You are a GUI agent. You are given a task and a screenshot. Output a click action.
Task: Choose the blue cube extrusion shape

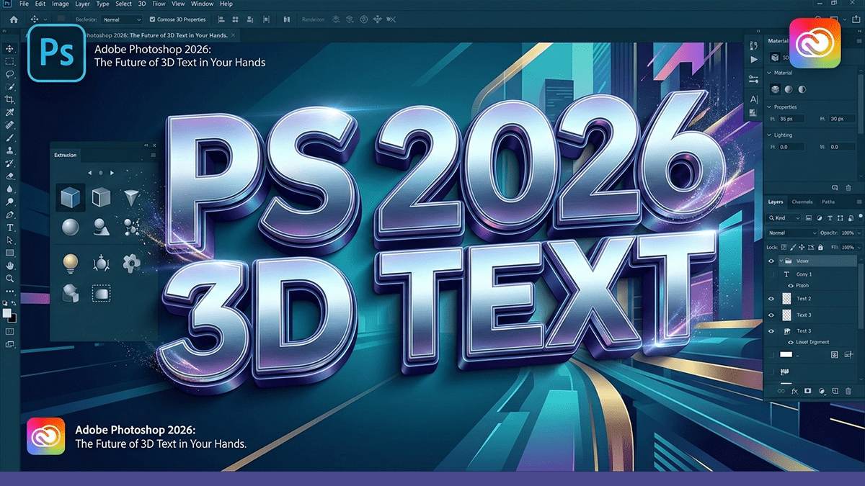tap(71, 197)
